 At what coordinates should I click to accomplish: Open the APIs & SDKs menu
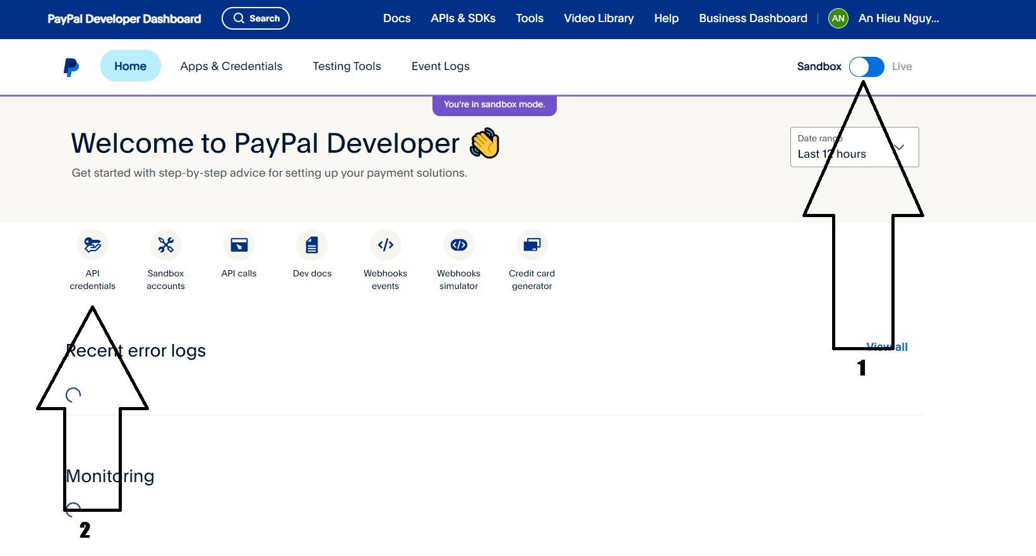(x=463, y=18)
